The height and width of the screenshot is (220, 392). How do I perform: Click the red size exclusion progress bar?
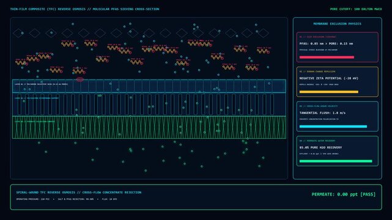click(x=327, y=57)
